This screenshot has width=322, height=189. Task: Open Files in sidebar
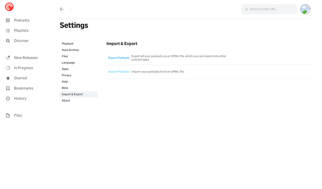[18, 115]
